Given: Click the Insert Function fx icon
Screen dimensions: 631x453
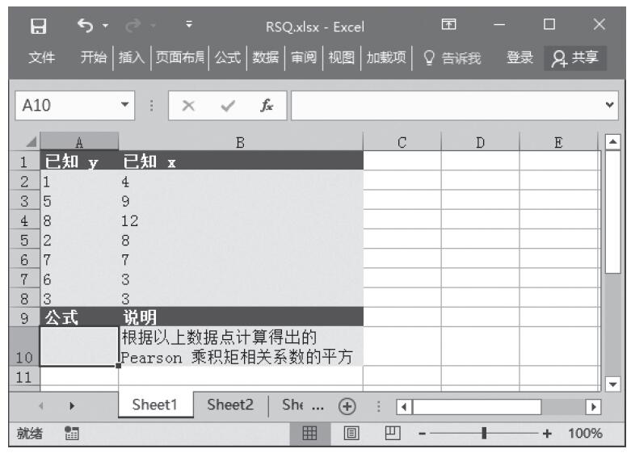Looking at the screenshot, I should pos(266,106).
